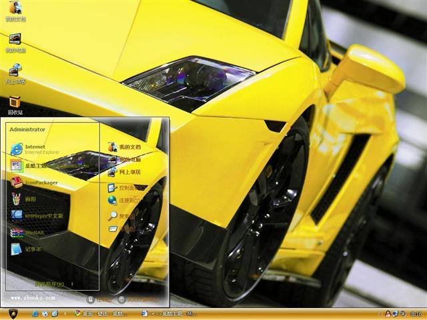Image resolution: width=427 pixels, height=320 pixels.
Task: Click the taskbar clock showing 8:16
Action: 416,314
